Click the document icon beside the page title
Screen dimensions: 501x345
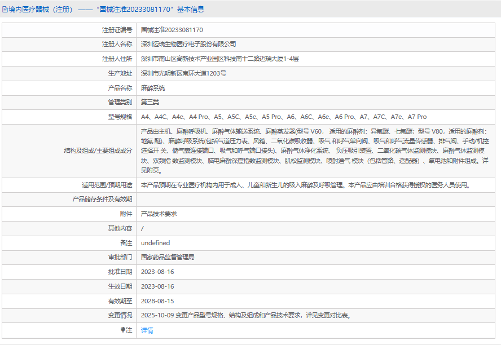(5, 10)
